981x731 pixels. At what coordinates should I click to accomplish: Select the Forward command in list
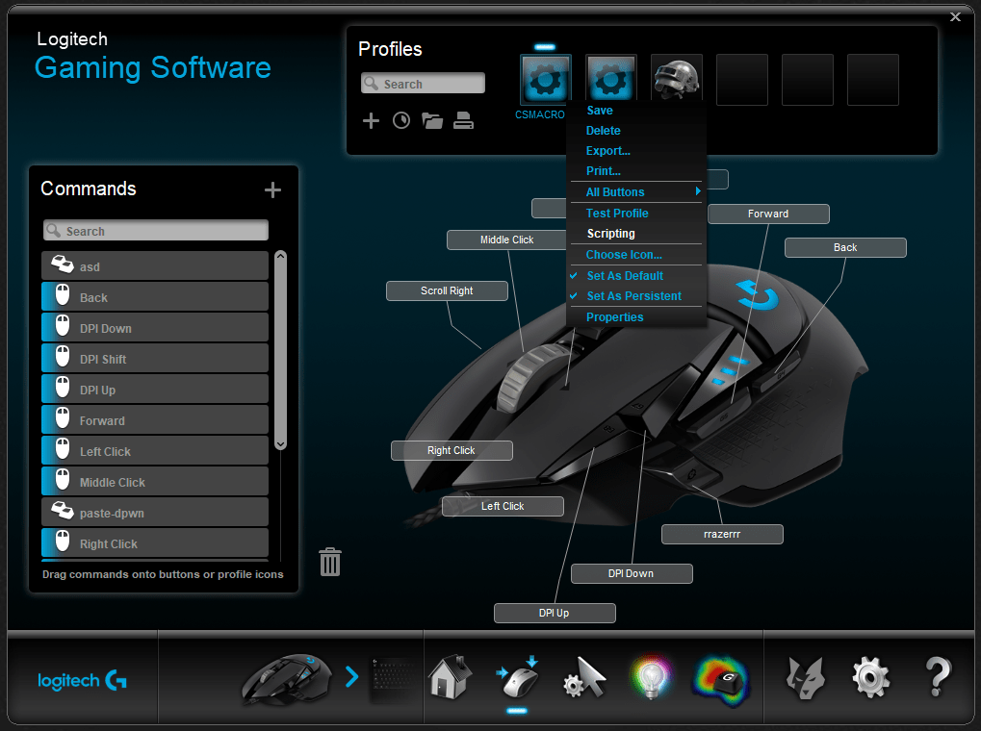click(x=155, y=420)
